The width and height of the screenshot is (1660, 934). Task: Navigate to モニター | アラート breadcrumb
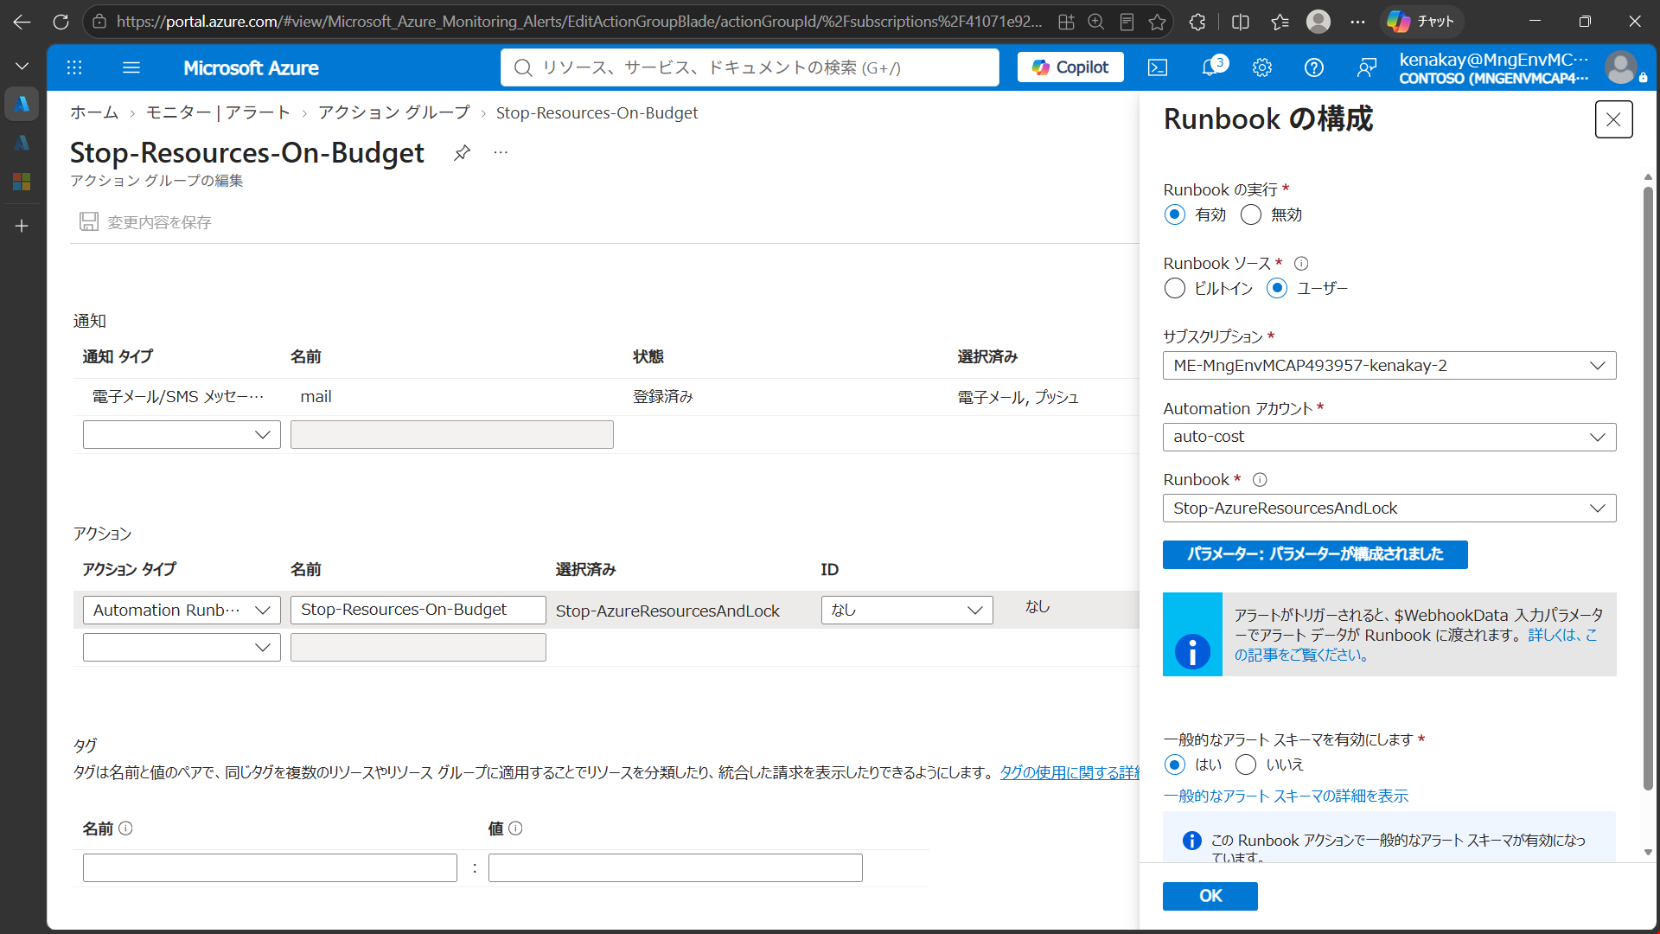click(x=218, y=113)
